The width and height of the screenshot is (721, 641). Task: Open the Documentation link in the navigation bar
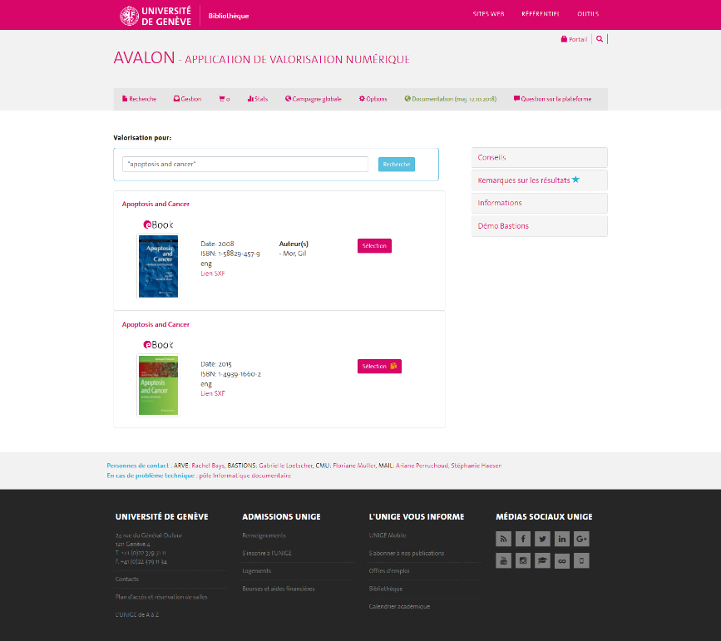tap(451, 99)
